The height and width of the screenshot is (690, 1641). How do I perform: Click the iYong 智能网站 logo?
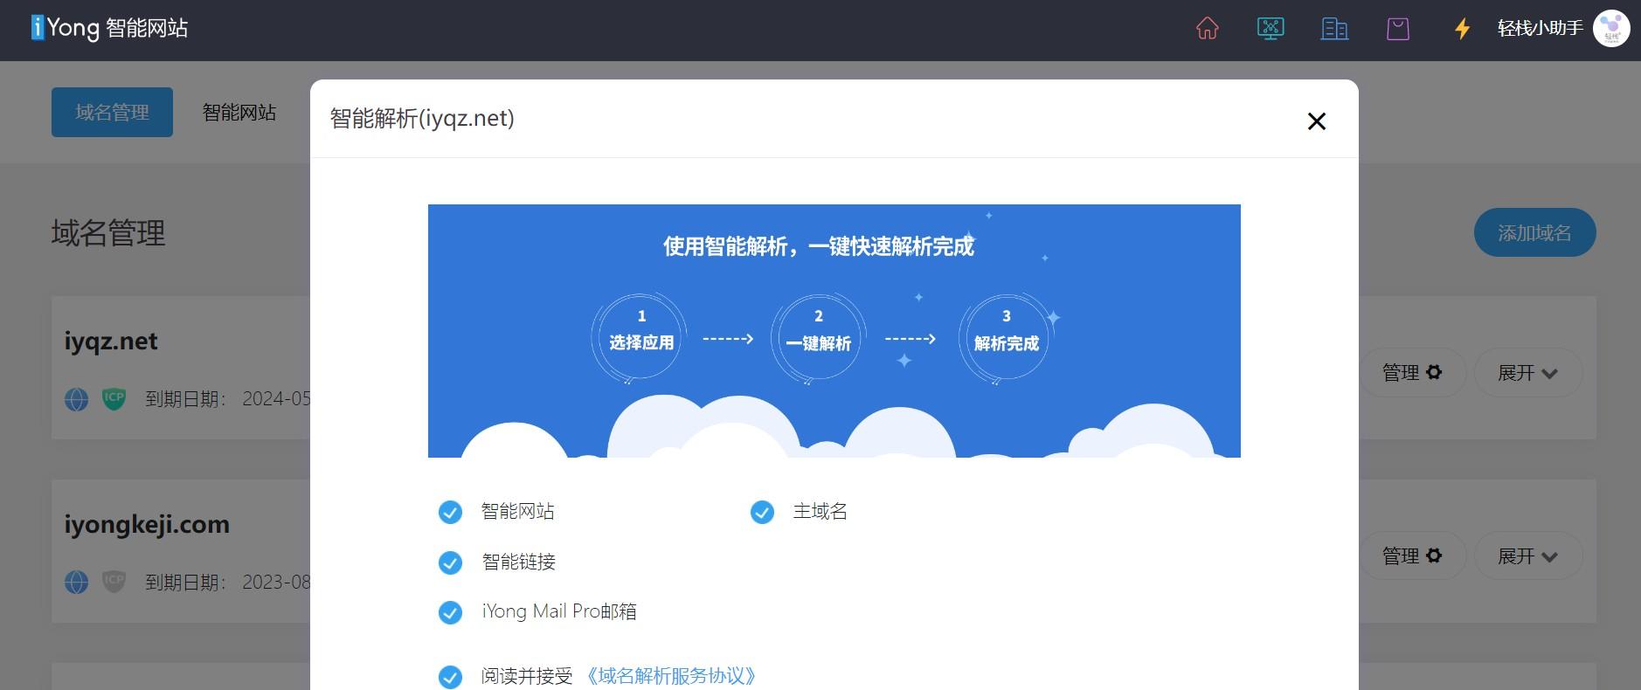[x=109, y=28]
